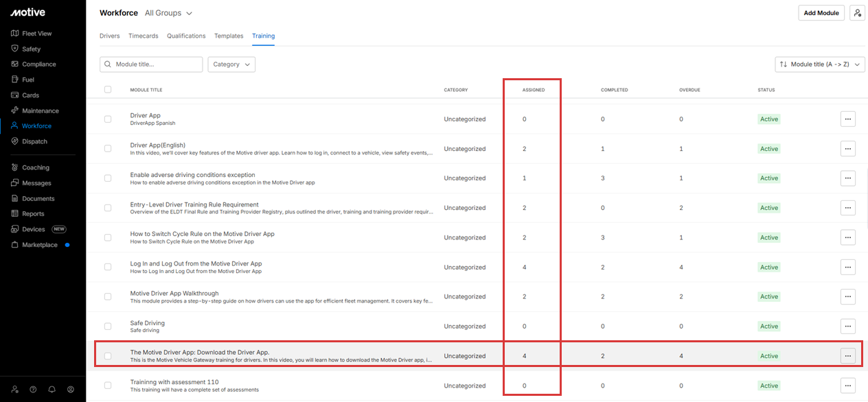The width and height of the screenshot is (868, 402).
Task: Open the Module title sort dropdown
Action: pyautogui.click(x=819, y=64)
